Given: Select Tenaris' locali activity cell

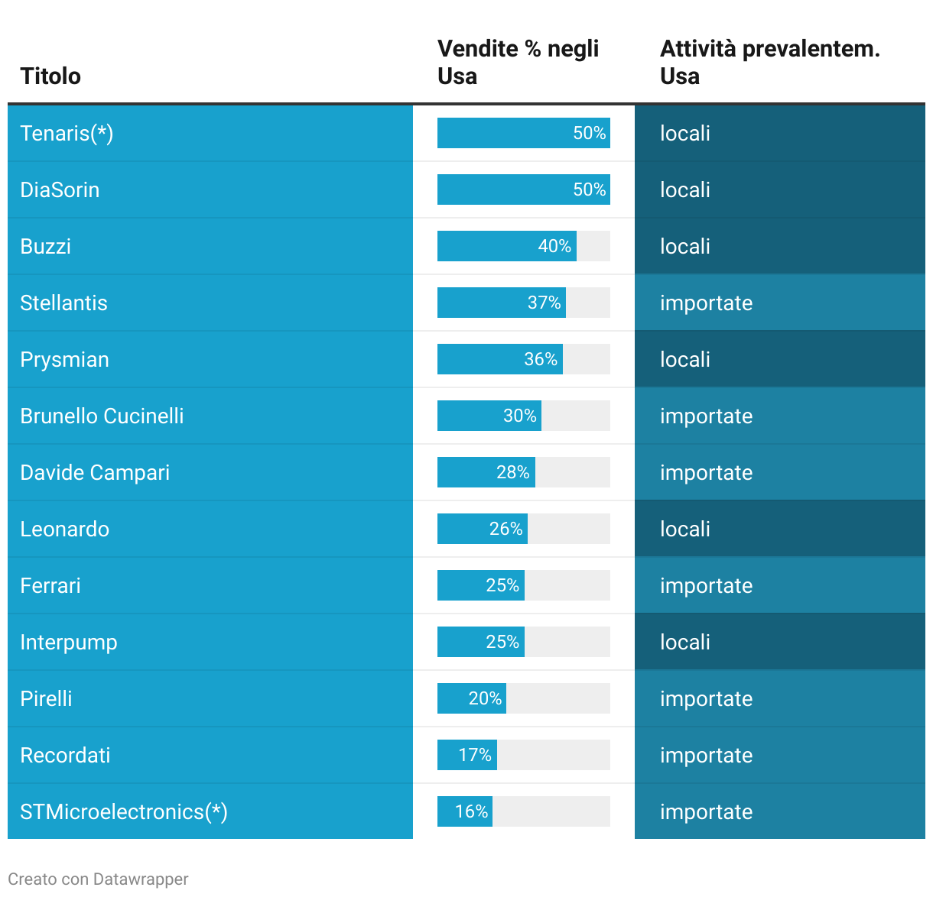Looking at the screenshot, I should pyautogui.click(x=685, y=134).
